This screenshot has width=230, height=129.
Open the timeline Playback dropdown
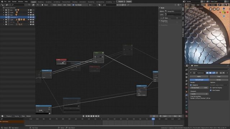coord(10,116)
